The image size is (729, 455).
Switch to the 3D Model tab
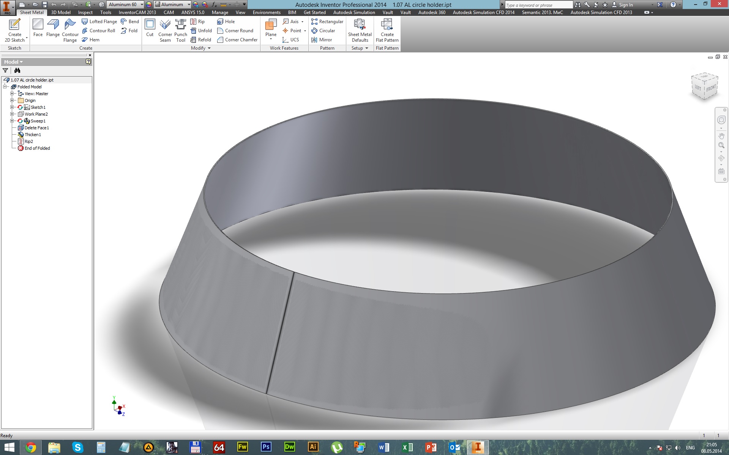61,13
